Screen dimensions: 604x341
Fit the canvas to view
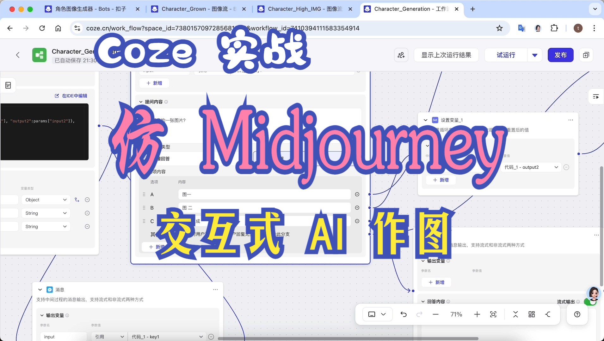point(493,314)
